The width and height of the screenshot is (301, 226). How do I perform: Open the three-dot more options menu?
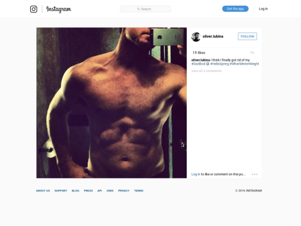255,174
